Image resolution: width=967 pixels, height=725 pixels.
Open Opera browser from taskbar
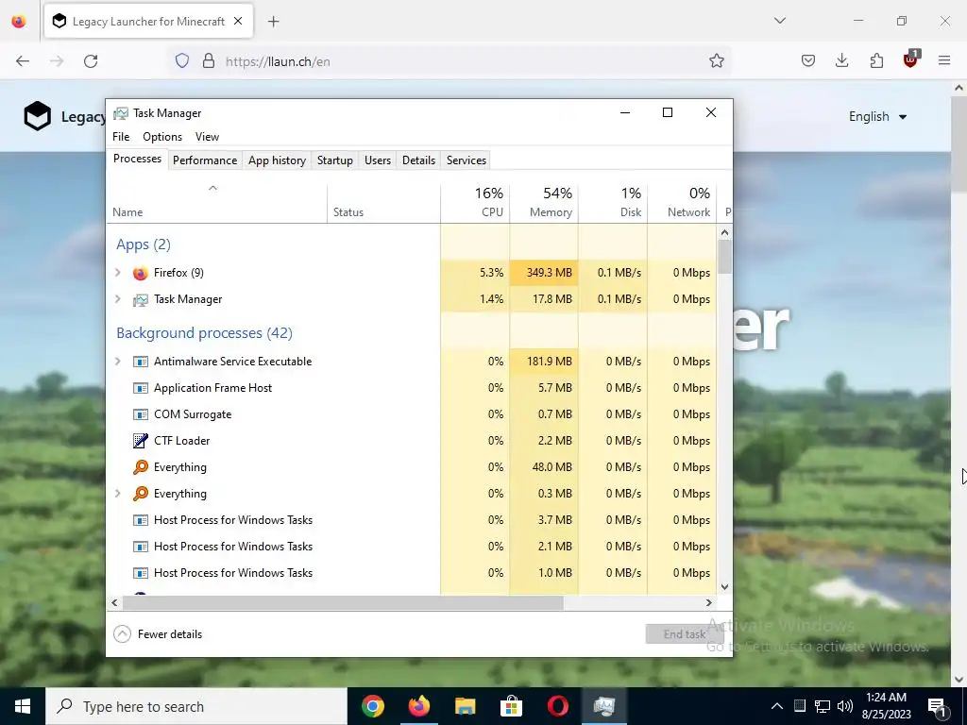click(557, 706)
